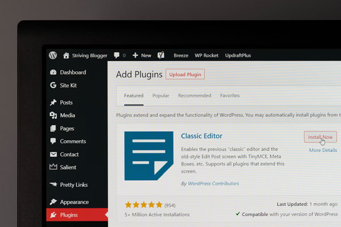Image resolution: width=341 pixels, height=227 pixels.
Task: Click the Add Plugins heading
Action: pos(139,75)
